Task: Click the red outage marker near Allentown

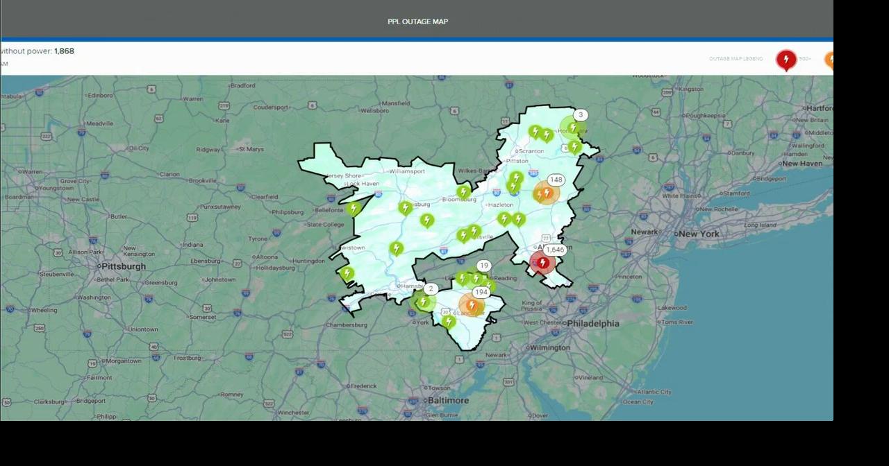Action: tap(542, 263)
